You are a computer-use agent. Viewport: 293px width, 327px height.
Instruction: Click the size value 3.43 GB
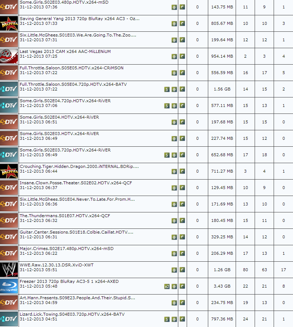pyautogui.click(x=222, y=286)
